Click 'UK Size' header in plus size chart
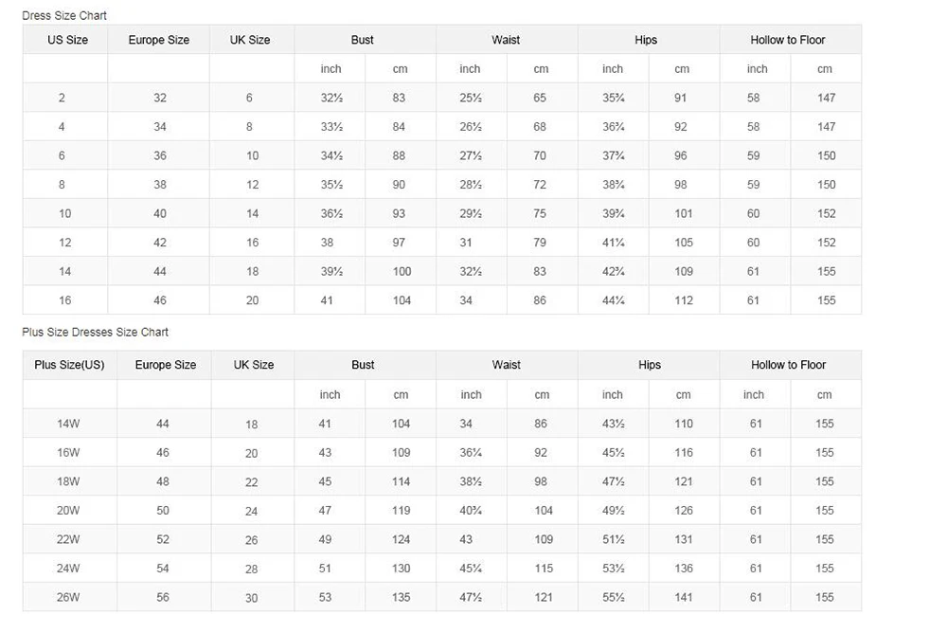 254,365
